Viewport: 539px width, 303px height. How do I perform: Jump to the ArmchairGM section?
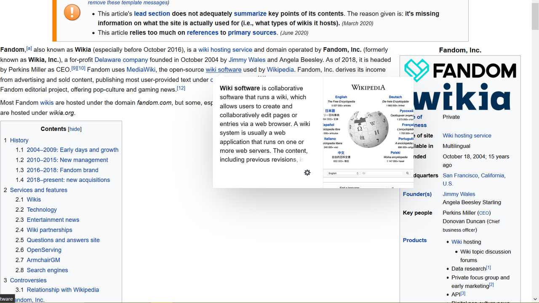click(x=43, y=260)
